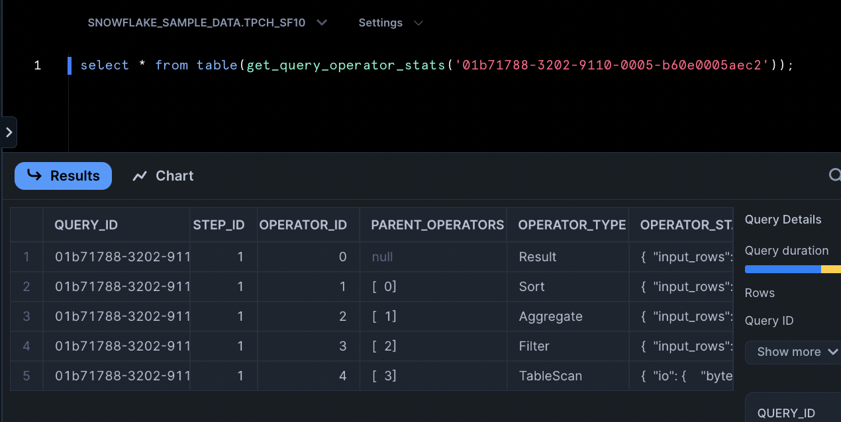Select row number 3 in the results grid

[x=26, y=316]
